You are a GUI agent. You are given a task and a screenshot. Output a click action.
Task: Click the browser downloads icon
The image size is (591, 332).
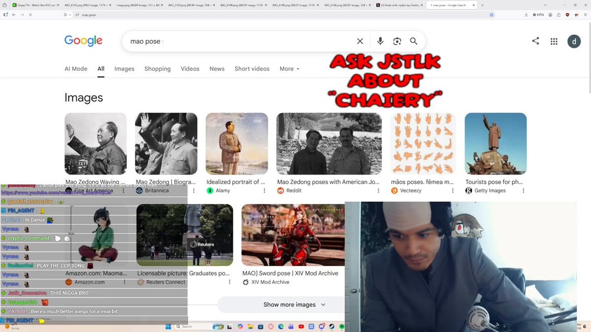pos(526,15)
